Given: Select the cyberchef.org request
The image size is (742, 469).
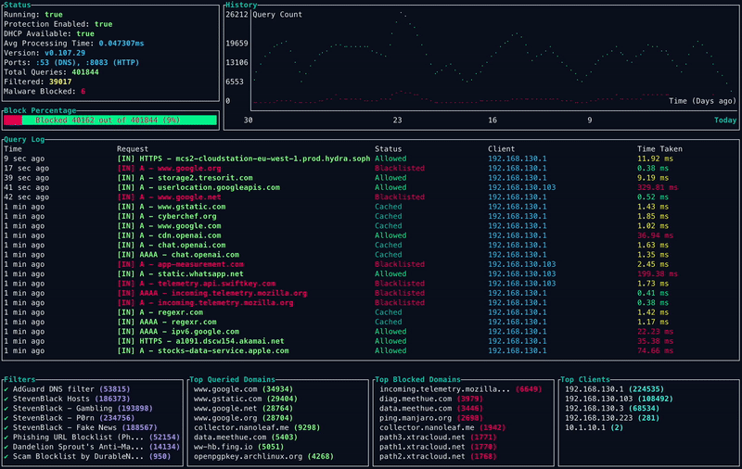Looking at the screenshot, I should pos(371,217).
